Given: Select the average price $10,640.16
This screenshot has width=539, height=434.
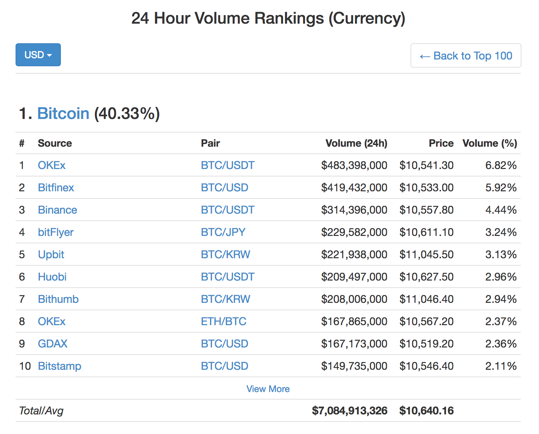Looking at the screenshot, I should (x=426, y=411).
